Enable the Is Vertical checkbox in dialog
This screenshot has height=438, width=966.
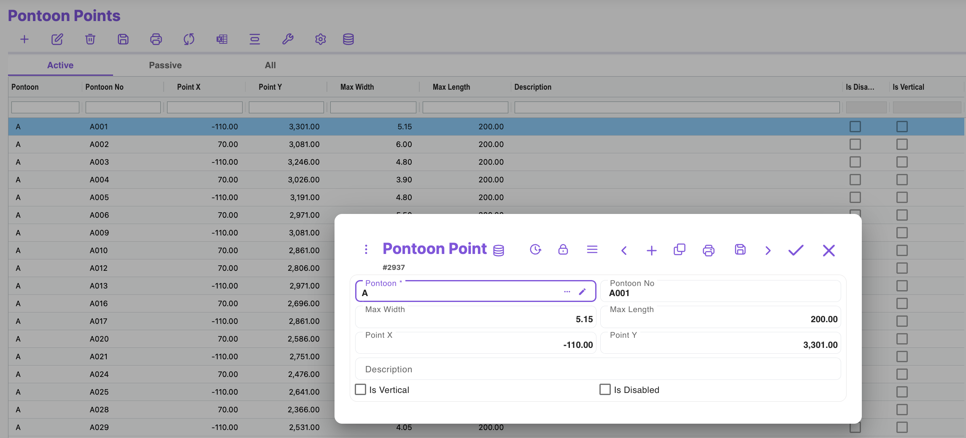click(361, 390)
